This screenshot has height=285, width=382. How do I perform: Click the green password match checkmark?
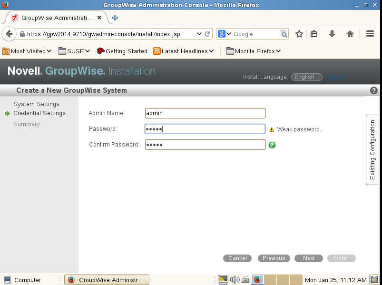272,145
